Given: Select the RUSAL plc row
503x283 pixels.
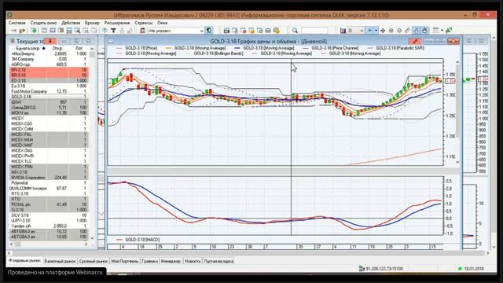Looking at the screenshot, I should point(49,204).
